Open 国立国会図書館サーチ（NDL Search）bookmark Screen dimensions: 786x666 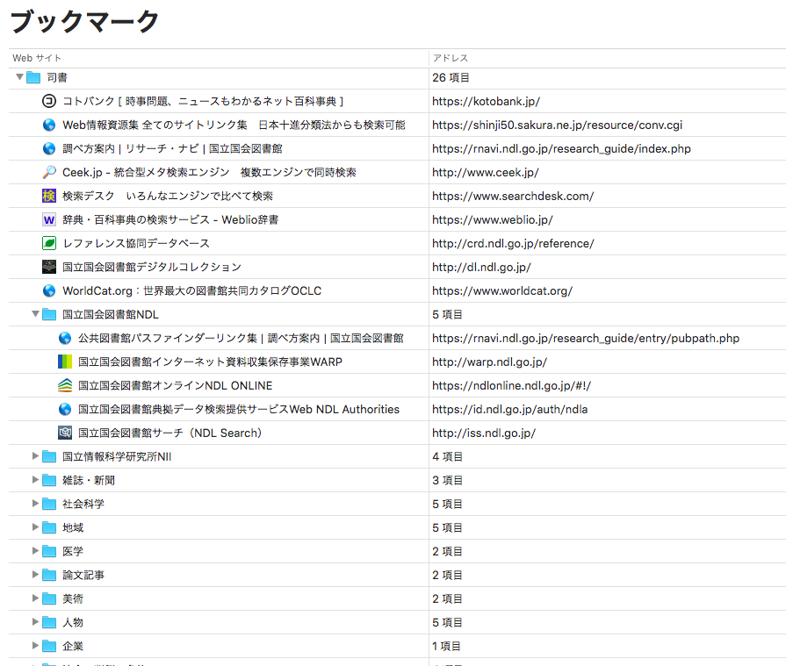[169, 433]
